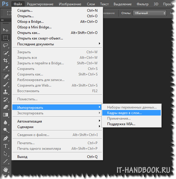Open the Редактирование menu
Image resolution: width=176 pixels, height=179 pixels.
coord(40,4)
